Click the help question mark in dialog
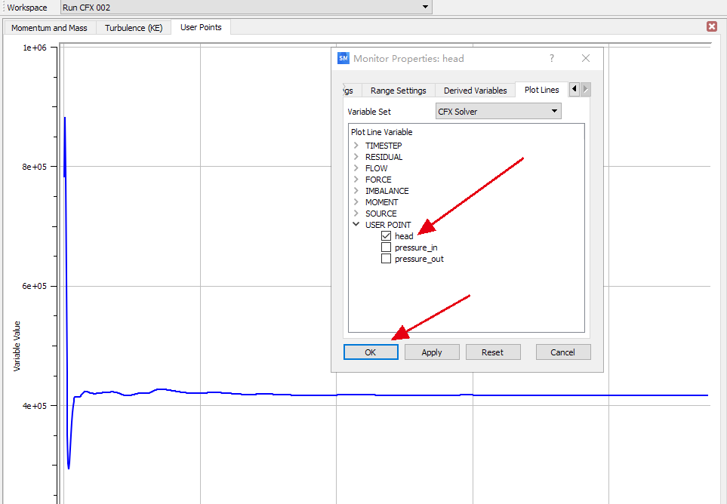Viewport: 727px width, 504px height. pos(551,58)
